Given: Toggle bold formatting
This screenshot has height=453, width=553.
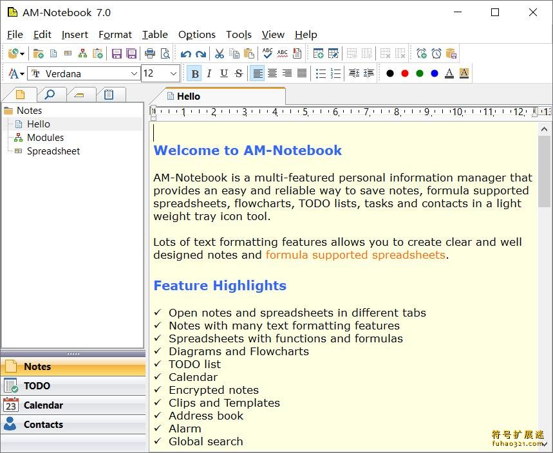Looking at the screenshot, I should click(194, 73).
